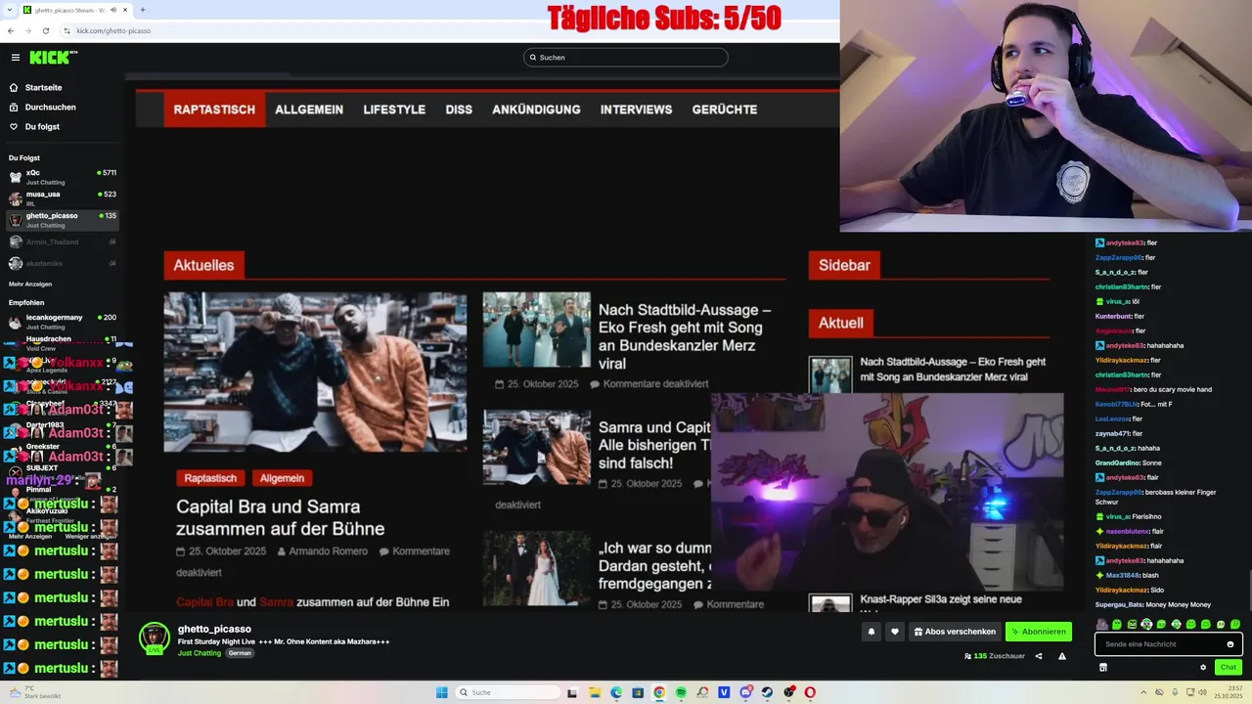1252x704 pixels.
Task: Open ghetto_picasso channel in sidebar
Action: 63,220
